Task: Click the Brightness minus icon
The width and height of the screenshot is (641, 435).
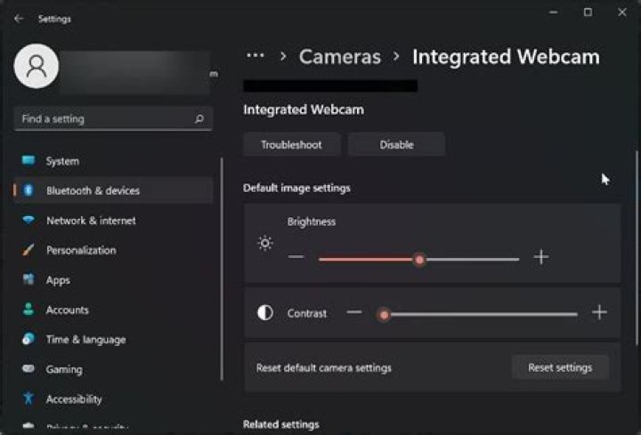Action: coord(296,258)
